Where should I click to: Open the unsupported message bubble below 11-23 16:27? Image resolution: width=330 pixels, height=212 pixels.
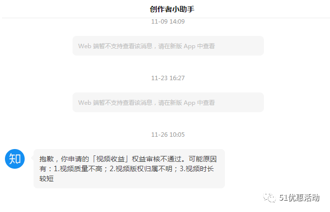coord(168,102)
